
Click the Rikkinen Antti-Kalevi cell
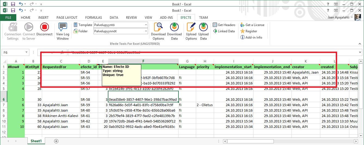[x=61, y=116]
